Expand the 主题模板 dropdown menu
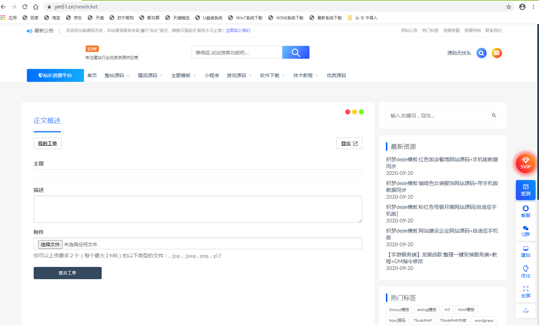 point(184,75)
